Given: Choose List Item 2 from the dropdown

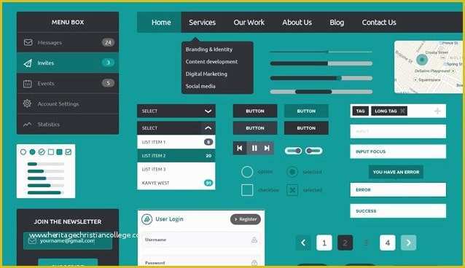Looking at the screenshot, I should (176, 156).
